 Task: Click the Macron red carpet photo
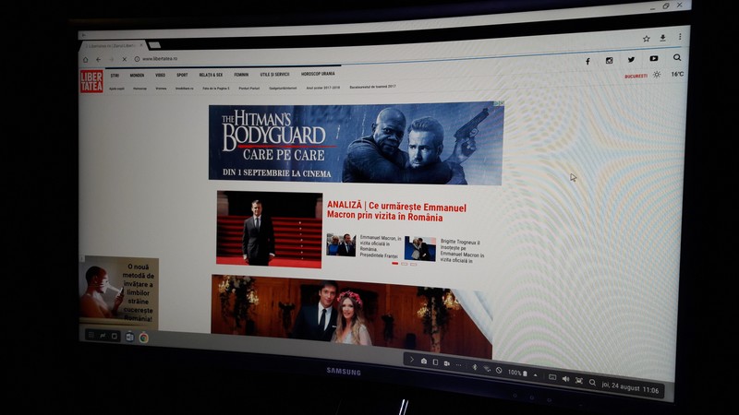[x=269, y=229]
